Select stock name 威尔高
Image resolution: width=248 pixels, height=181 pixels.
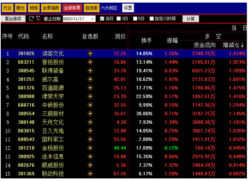pyautogui.click(x=50, y=79)
